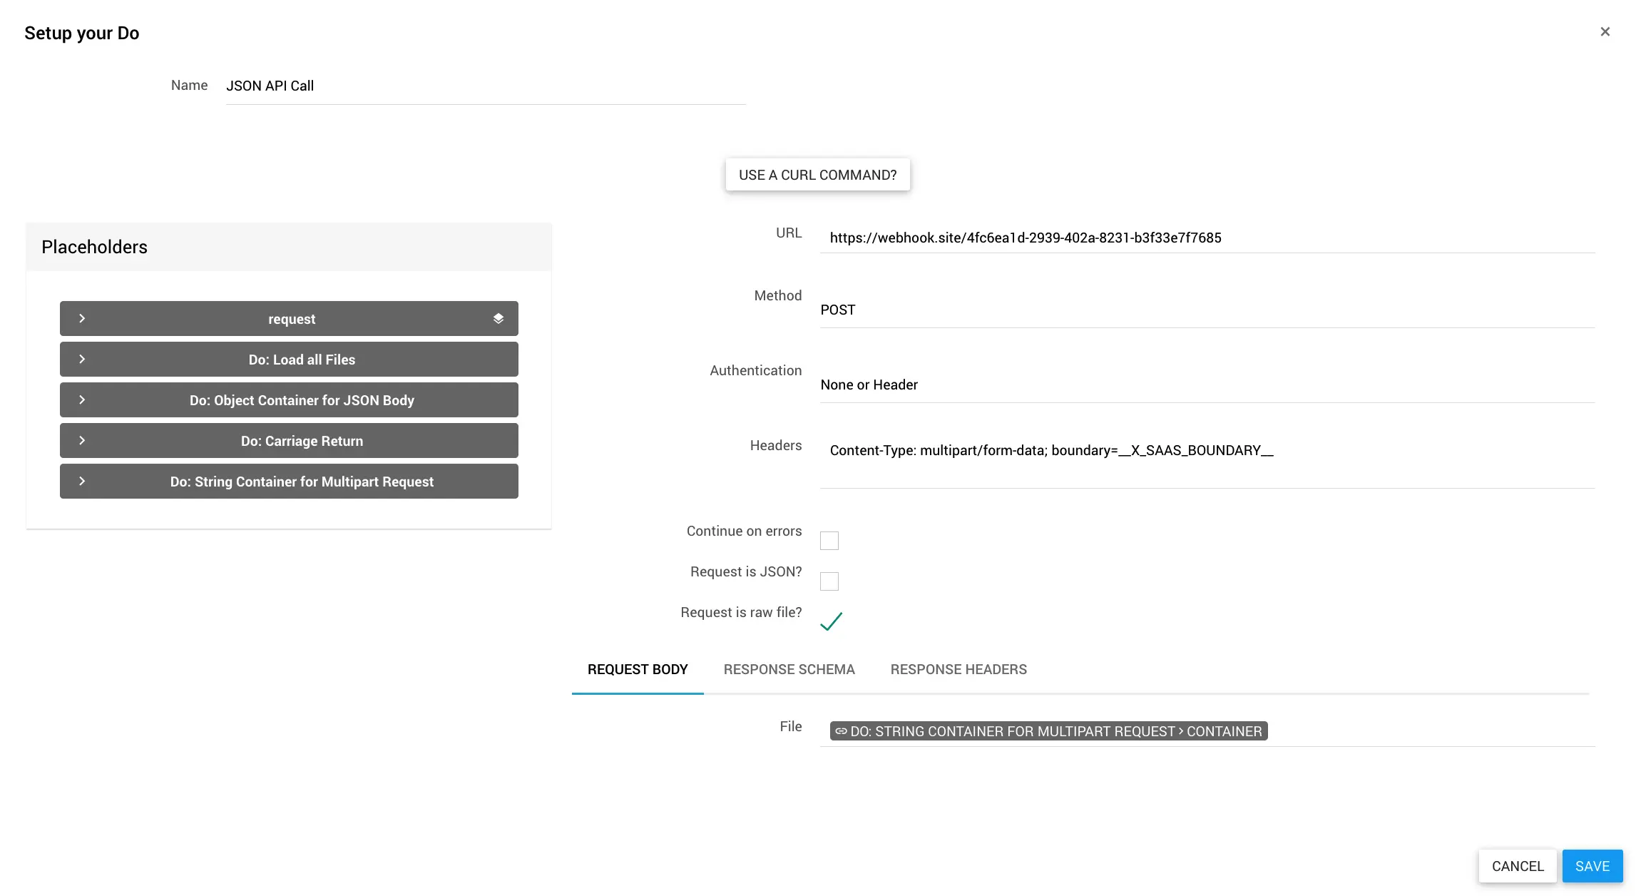Click the layers icon on request placeholder
Screen dimensions: 1636x896
coord(498,319)
